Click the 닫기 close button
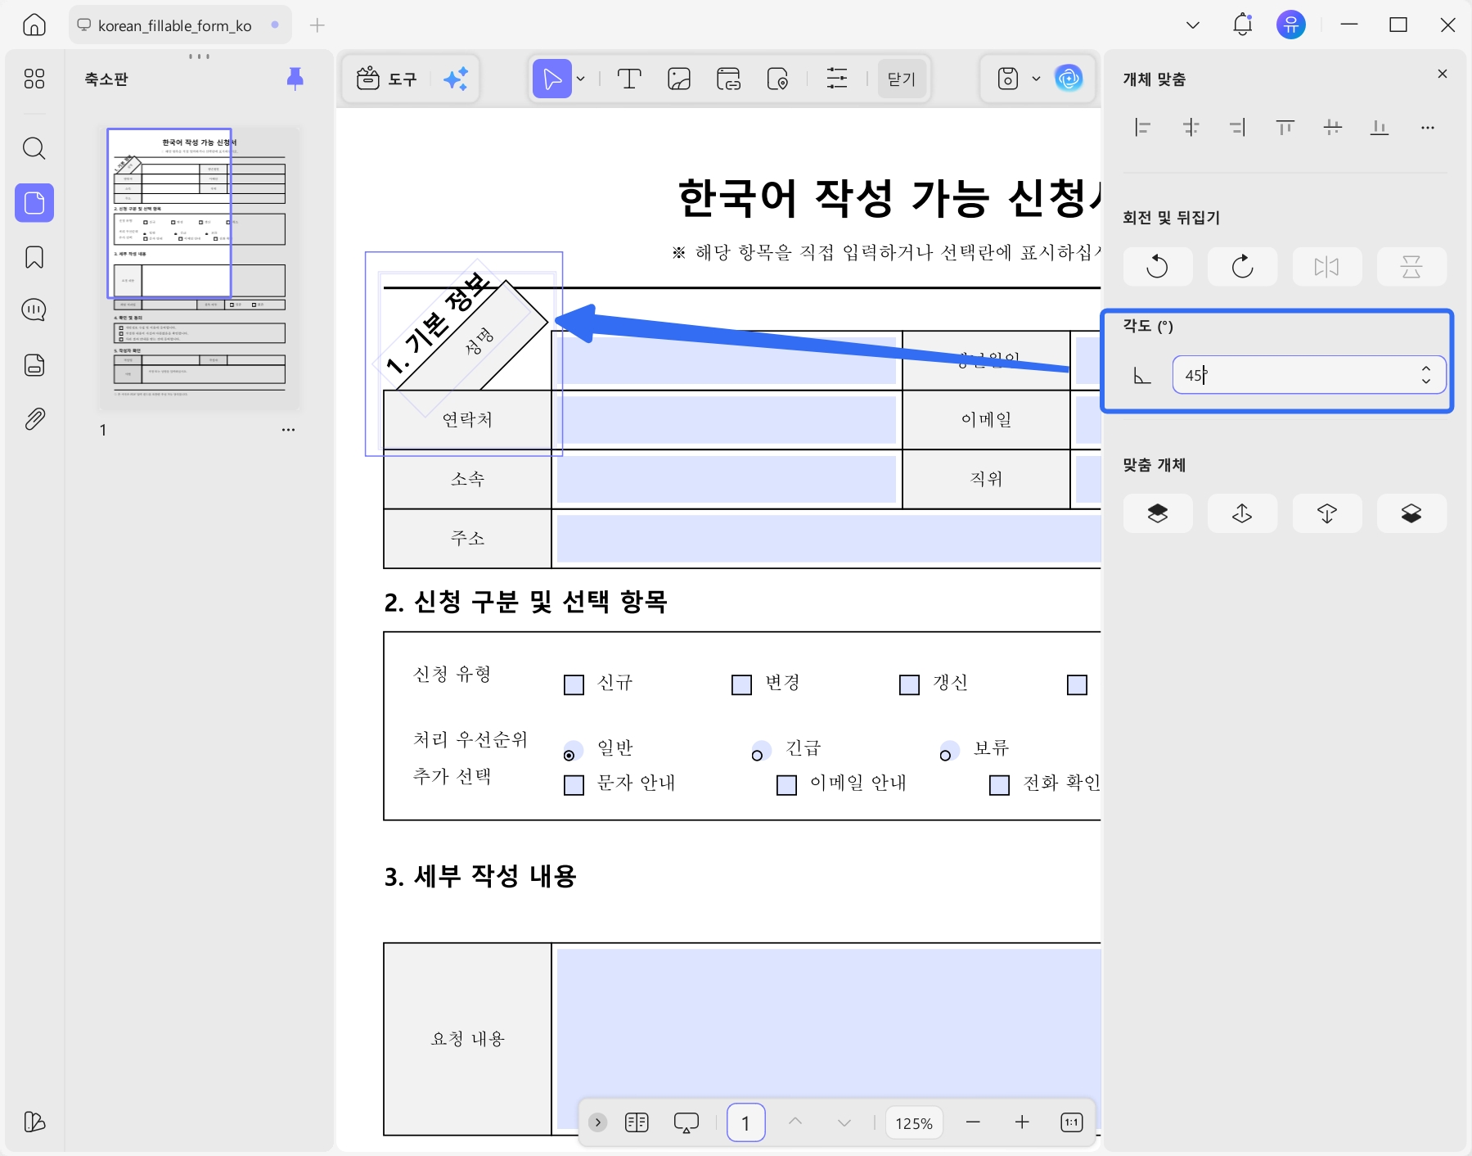 (902, 79)
